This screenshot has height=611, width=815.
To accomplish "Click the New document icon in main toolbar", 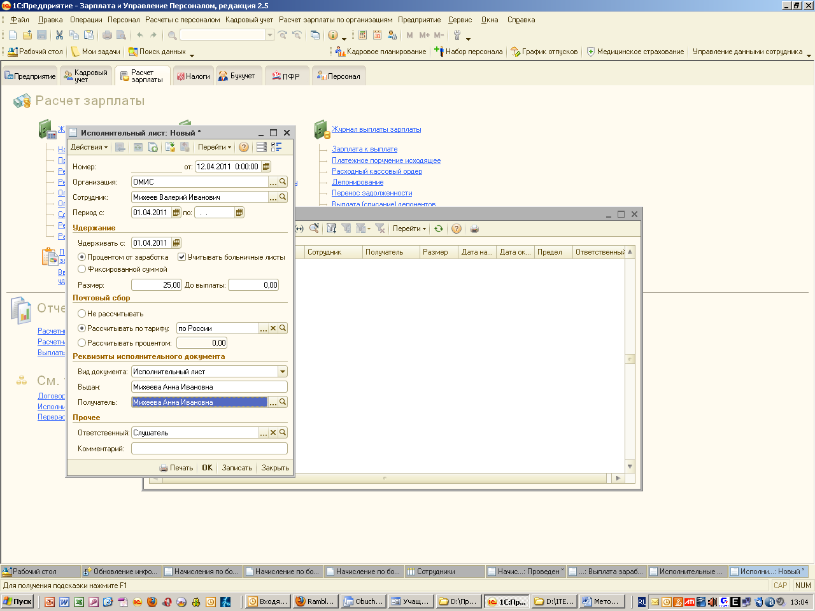I will pos(13,35).
